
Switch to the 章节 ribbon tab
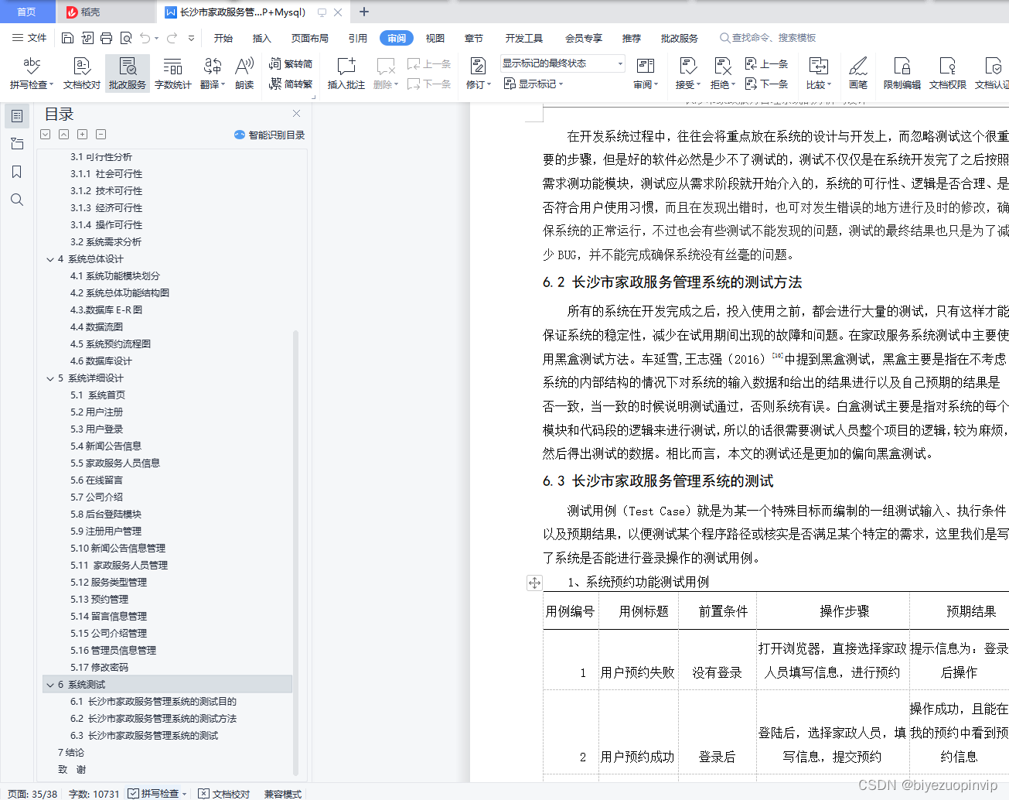(x=474, y=38)
